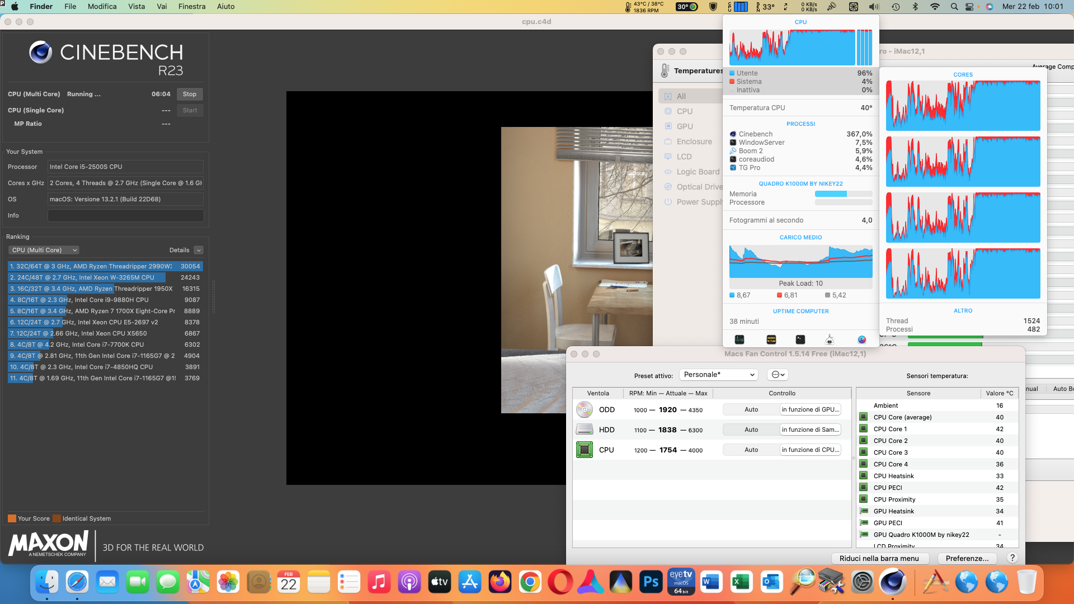Stop the multi core benchmark
The width and height of the screenshot is (1074, 604).
pyautogui.click(x=190, y=94)
